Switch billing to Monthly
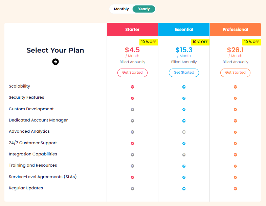Screen dimensions: 266x206 (x=121, y=9)
